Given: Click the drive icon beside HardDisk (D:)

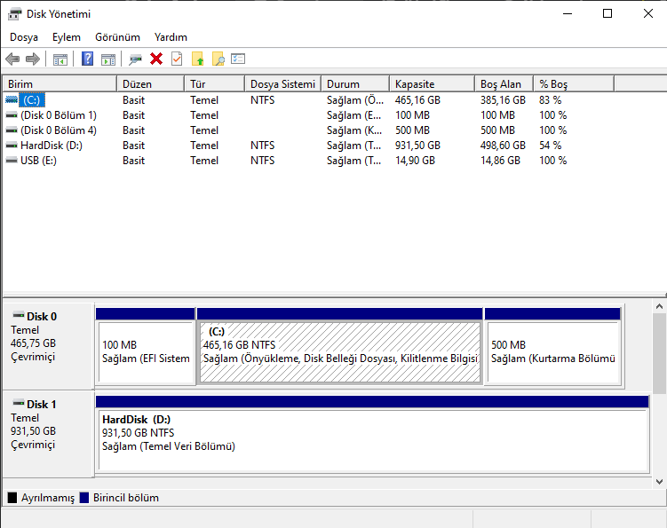Looking at the screenshot, I should click(x=12, y=146).
